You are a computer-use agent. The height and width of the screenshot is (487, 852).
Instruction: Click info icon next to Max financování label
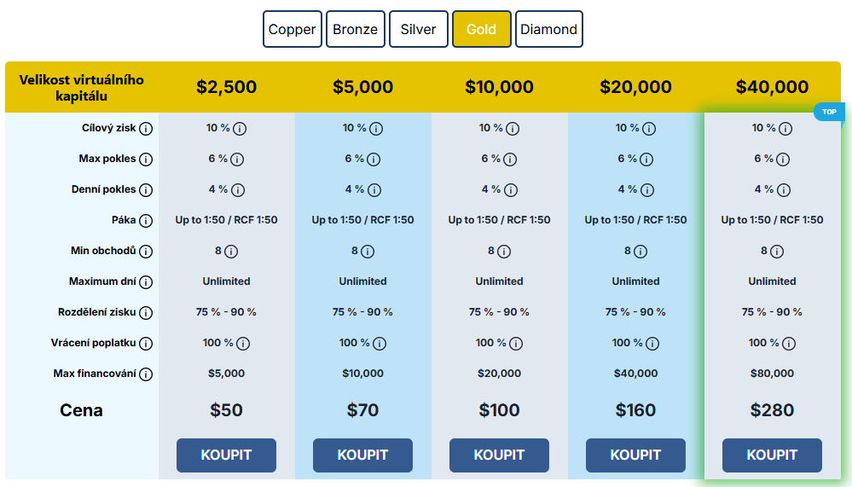click(x=146, y=374)
